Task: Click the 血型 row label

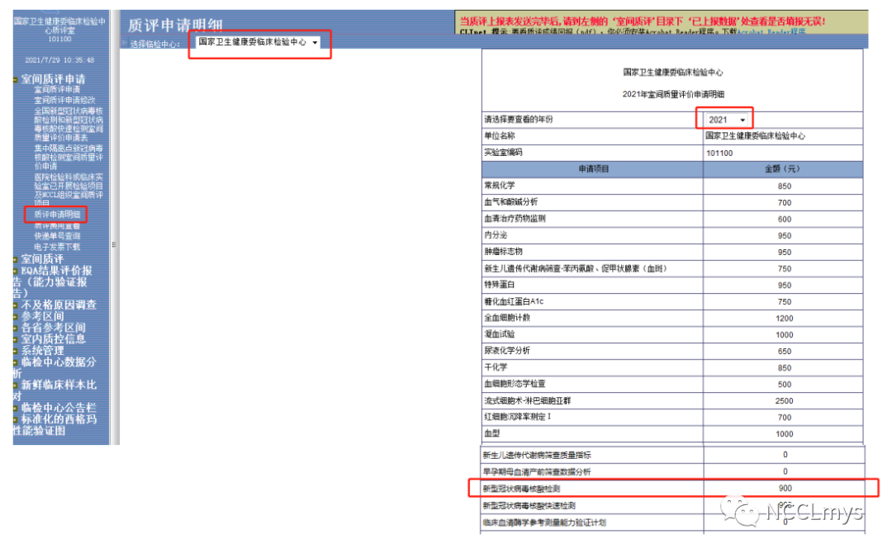Action: [x=492, y=433]
